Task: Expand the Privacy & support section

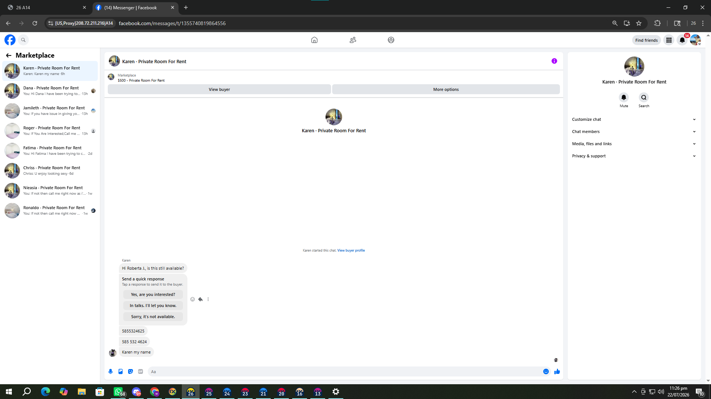Action: click(634, 156)
